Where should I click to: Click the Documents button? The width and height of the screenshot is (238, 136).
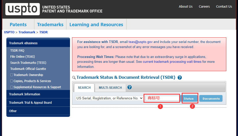click(x=211, y=99)
